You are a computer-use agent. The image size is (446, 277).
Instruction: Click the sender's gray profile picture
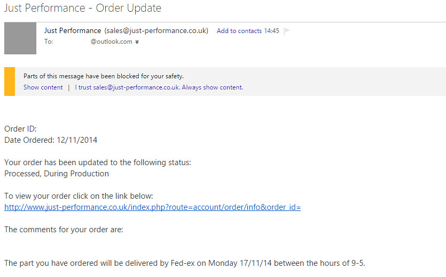tap(20, 38)
